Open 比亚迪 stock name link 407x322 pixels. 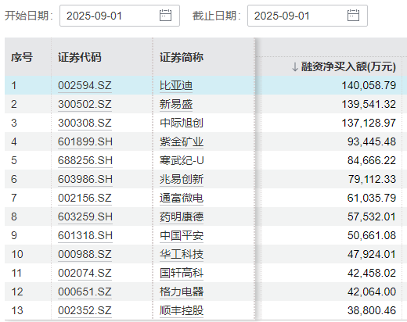click(176, 85)
